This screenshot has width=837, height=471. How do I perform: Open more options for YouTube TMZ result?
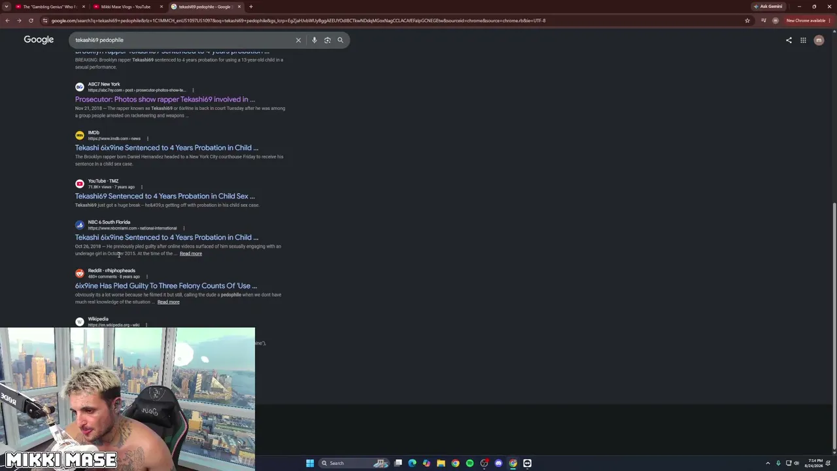pyautogui.click(x=141, y=187)
